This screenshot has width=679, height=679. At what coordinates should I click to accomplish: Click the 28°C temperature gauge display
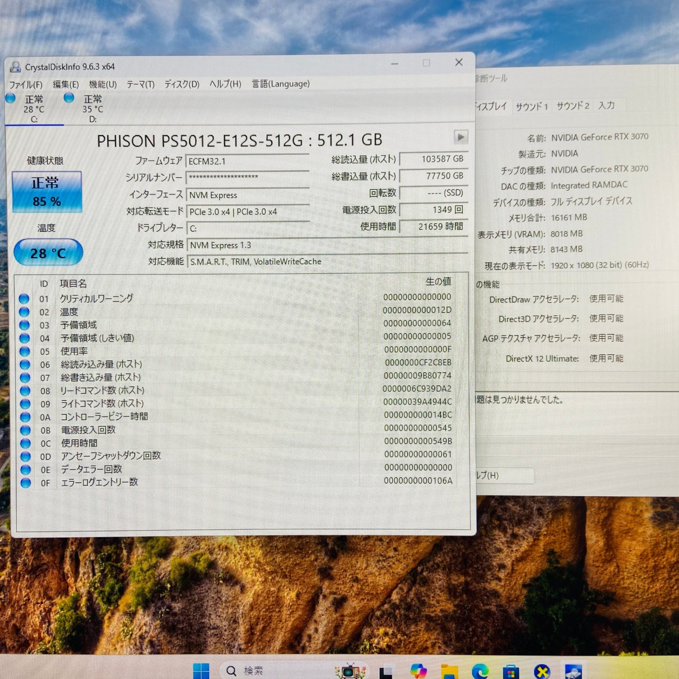click(47, 253)
